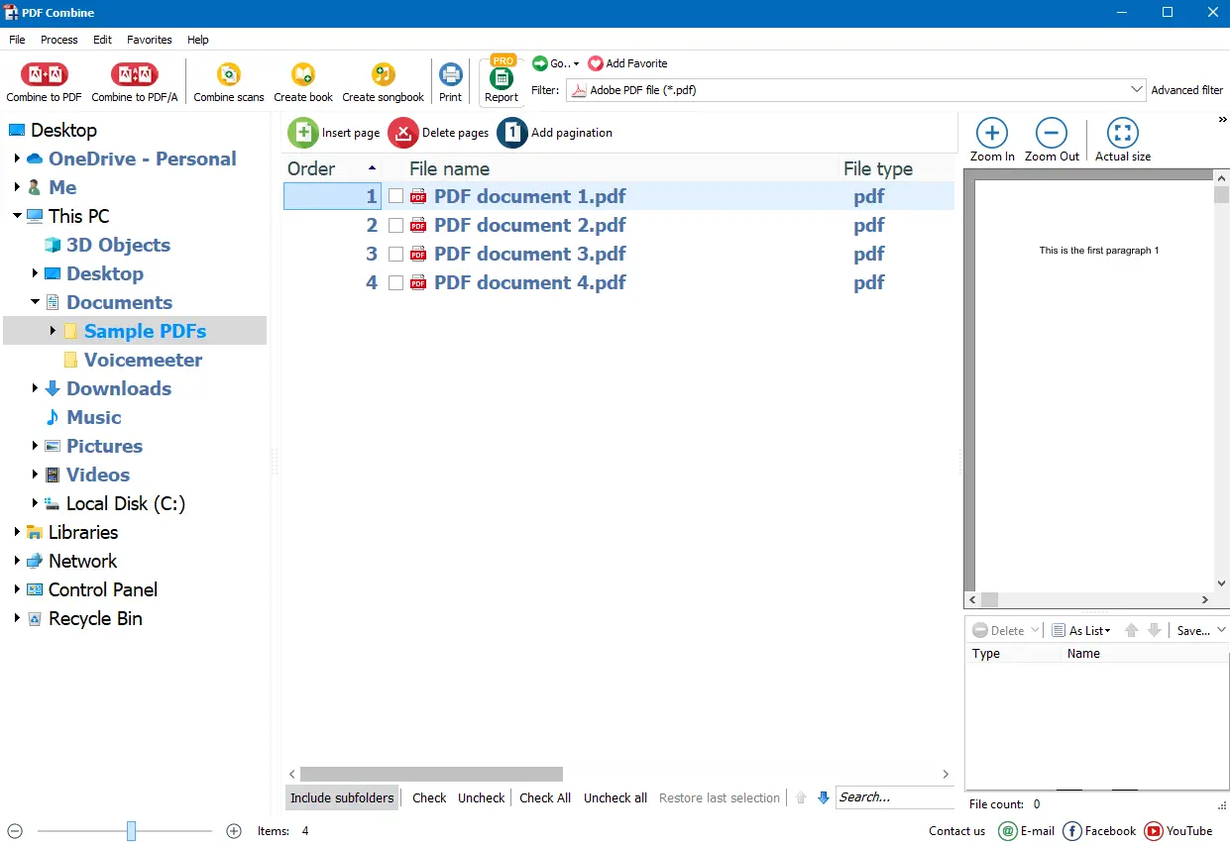Image resolution: width=1230 pixels, height=846 pixels.
Task: Launch the Create songbook tool
Action: point(383,75)
